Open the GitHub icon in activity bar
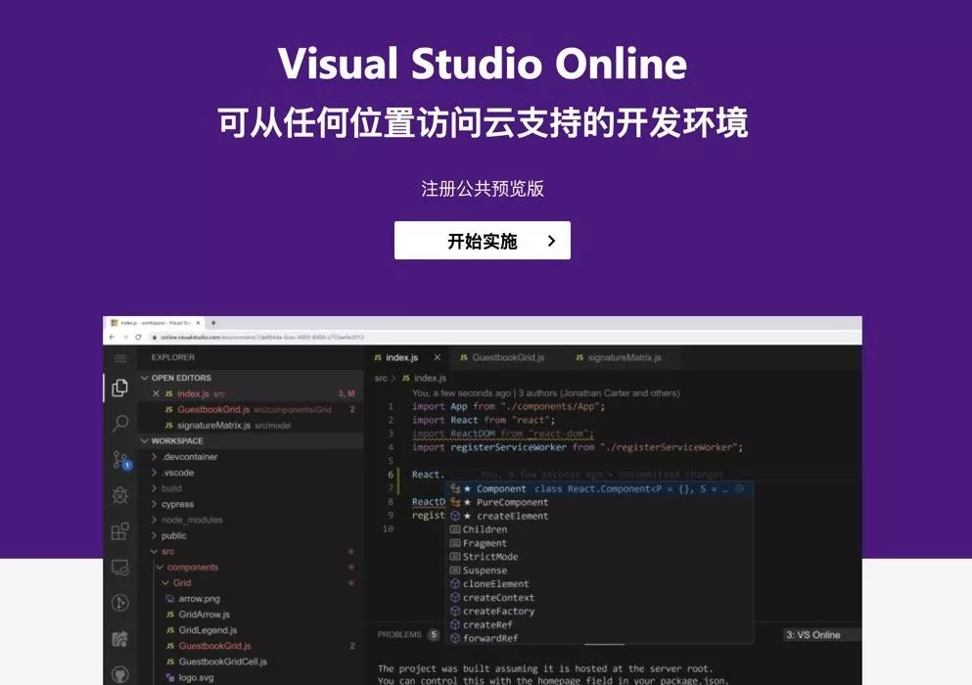This screenshot has width=972, height=685. pos(120,674)
